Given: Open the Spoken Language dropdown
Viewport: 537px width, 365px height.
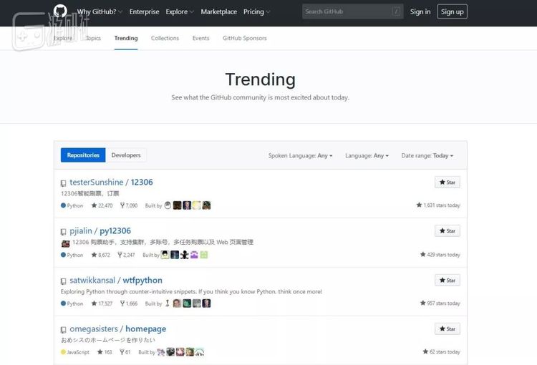Looking at the screenshot, I should pyautogui.click(x=300, y=155).
